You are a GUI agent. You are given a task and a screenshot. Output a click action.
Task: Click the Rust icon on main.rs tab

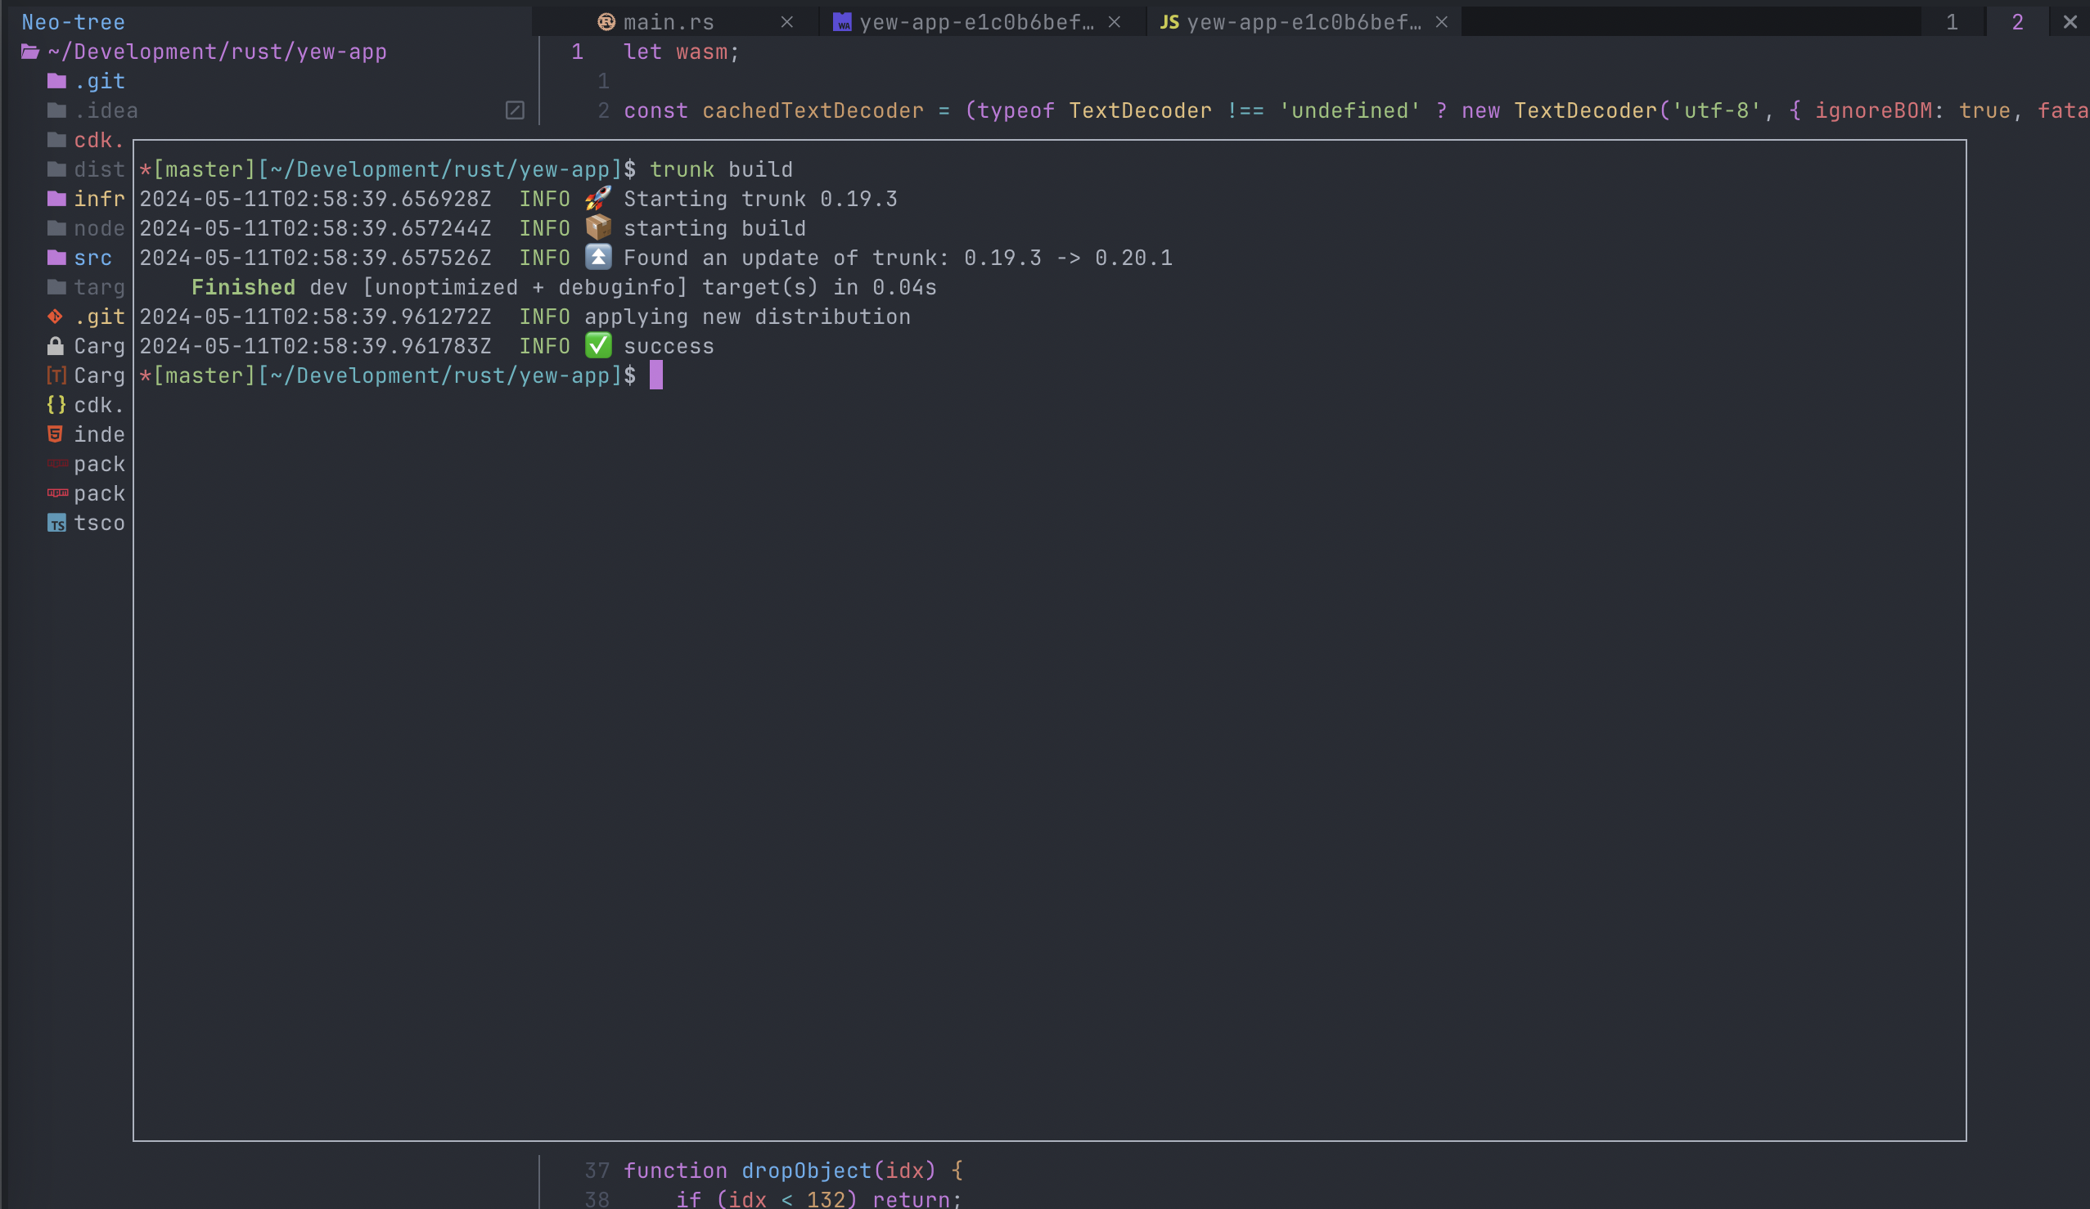[606, 22]
